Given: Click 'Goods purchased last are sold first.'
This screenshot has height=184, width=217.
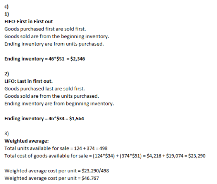Looking at the screenshot, I should pyautogui.click(x=45, y=89).
